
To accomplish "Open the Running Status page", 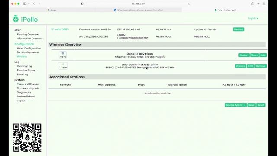I will point(26,70).
